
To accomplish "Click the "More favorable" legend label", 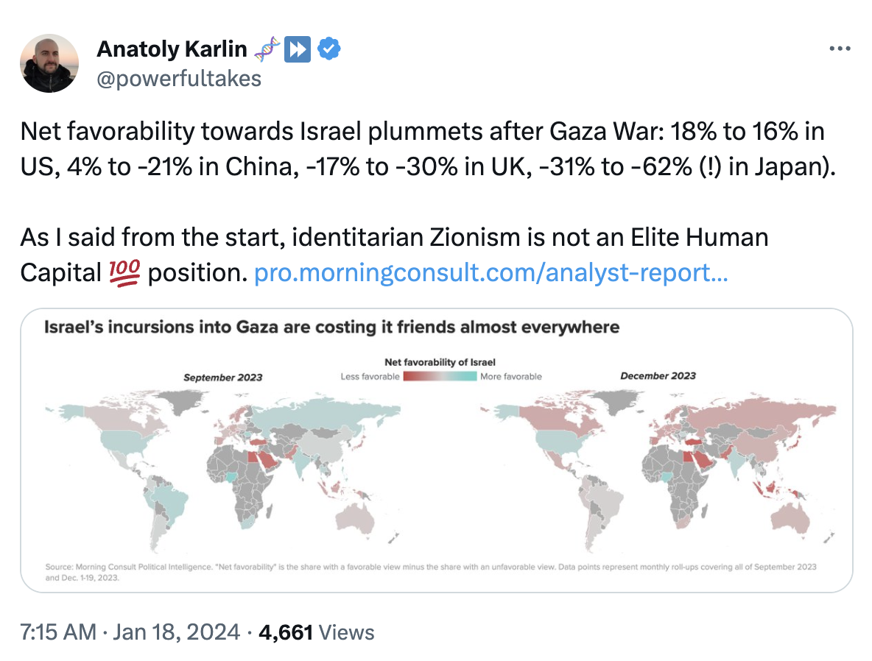I will [511, 376].
